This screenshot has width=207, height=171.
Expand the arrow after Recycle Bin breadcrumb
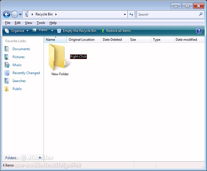coord(56,15)
